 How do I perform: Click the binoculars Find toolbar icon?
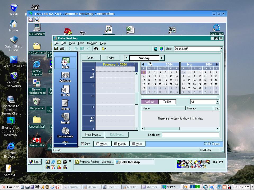96,49
